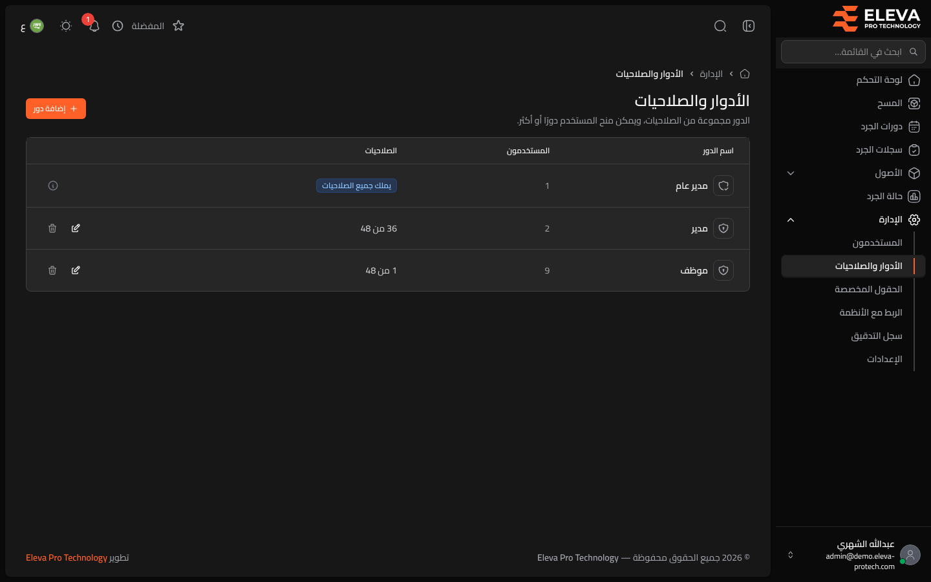
Task: Click the المفضلة label in the top bar
Action: [x=148, y=26]
